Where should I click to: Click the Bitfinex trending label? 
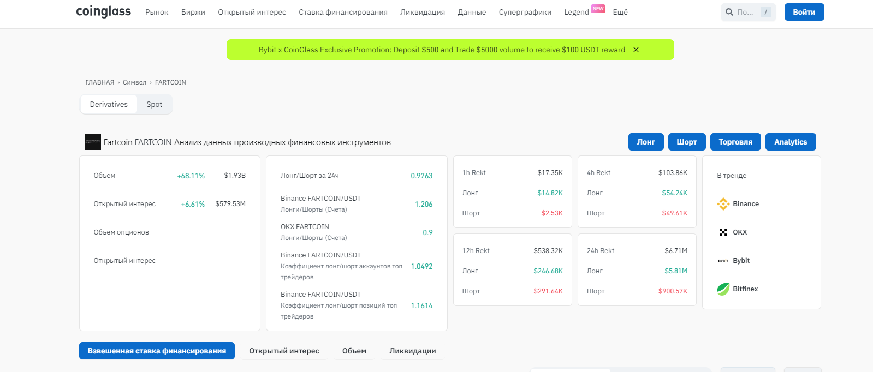click(x=745, y=289)
